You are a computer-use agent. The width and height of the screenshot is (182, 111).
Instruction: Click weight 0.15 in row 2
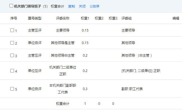pyautogui.click(x=85, y=43)
